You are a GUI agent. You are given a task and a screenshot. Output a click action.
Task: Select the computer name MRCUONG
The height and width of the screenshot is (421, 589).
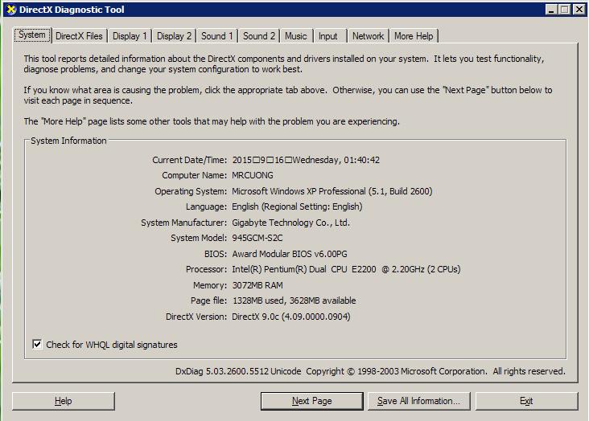253,175
